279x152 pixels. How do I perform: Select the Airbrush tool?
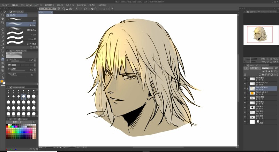coord(3,52)
